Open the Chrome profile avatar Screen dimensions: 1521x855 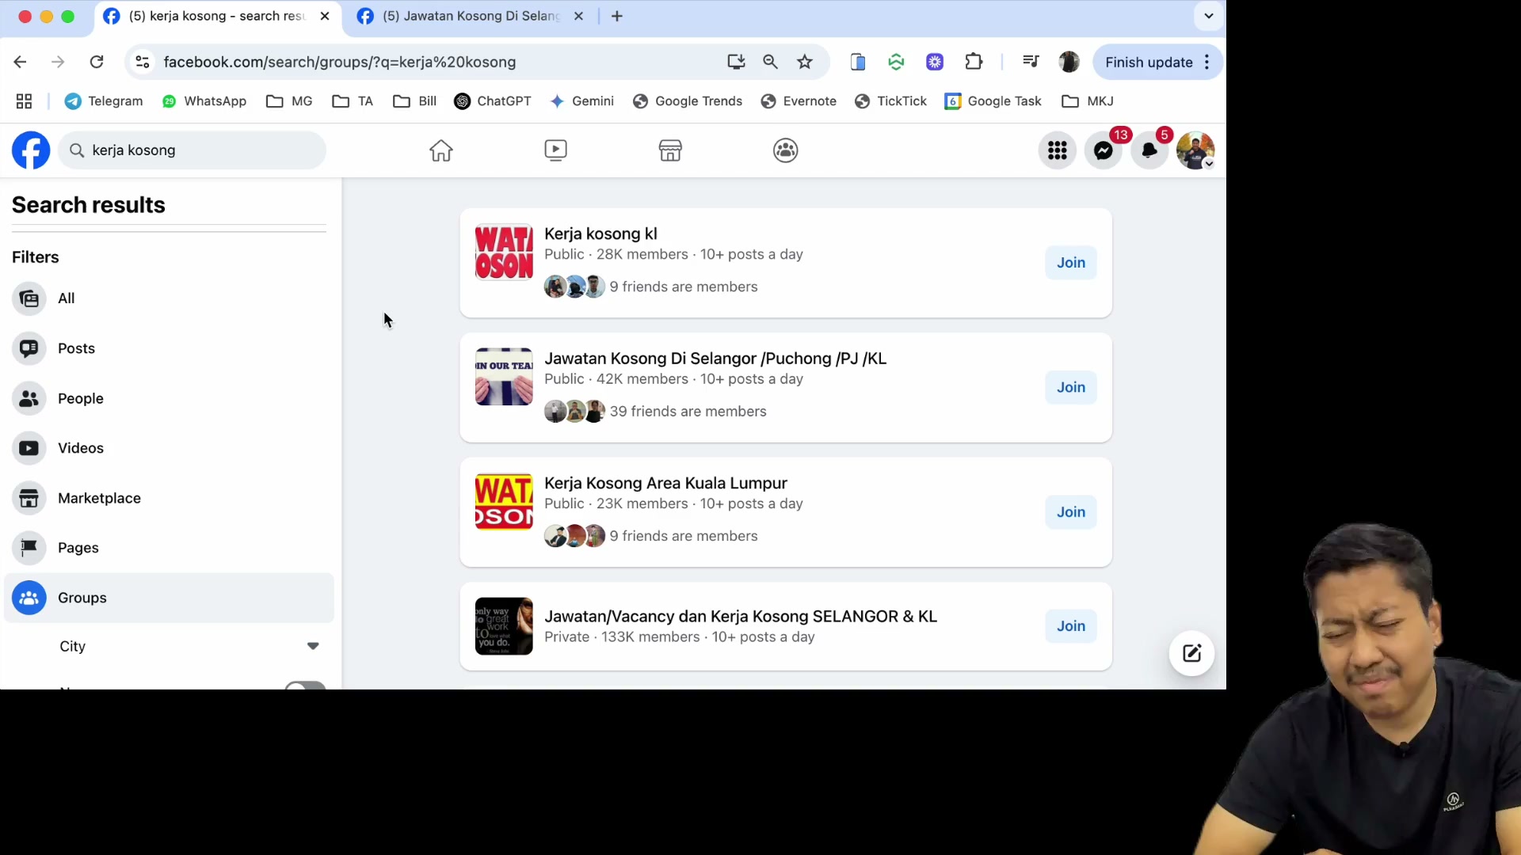tap(1069, 62)
